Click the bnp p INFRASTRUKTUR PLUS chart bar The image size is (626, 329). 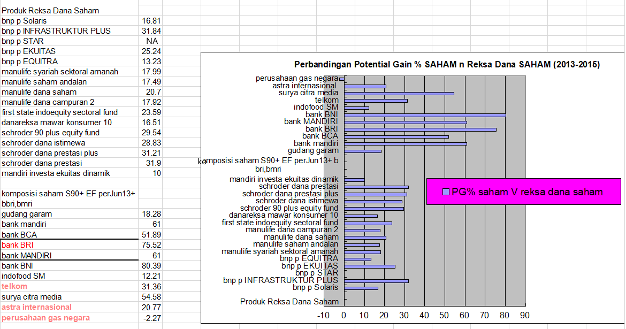pyautogui.click(x=376, y=281)
